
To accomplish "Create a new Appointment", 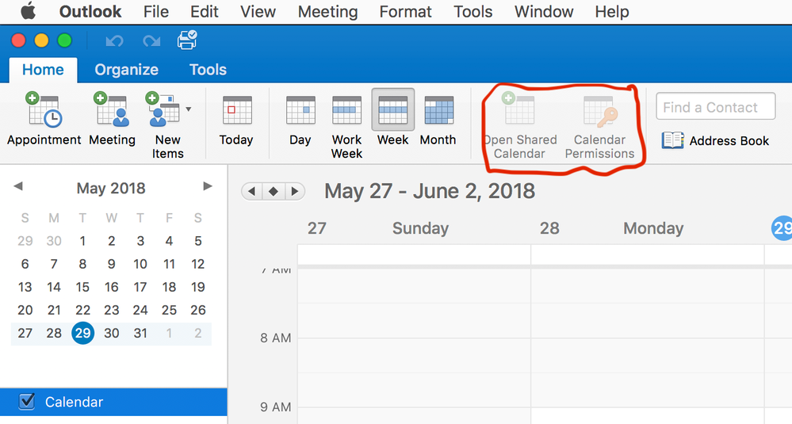I will point(44,119).
